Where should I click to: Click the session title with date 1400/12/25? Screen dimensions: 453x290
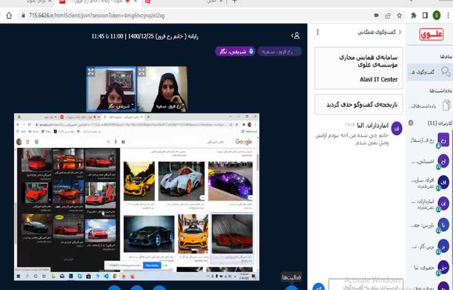145,36
